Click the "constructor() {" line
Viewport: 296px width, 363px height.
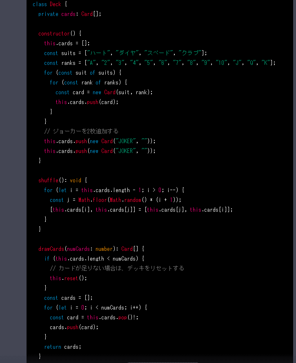(60, 33)
